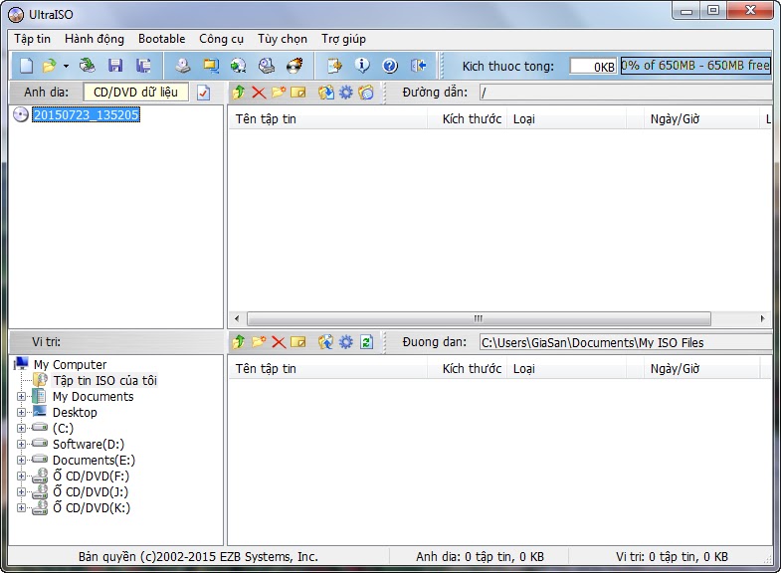Screen dimensions: 781x573
Task: Expand the (C:) drive node
Action: click(22, 428)
